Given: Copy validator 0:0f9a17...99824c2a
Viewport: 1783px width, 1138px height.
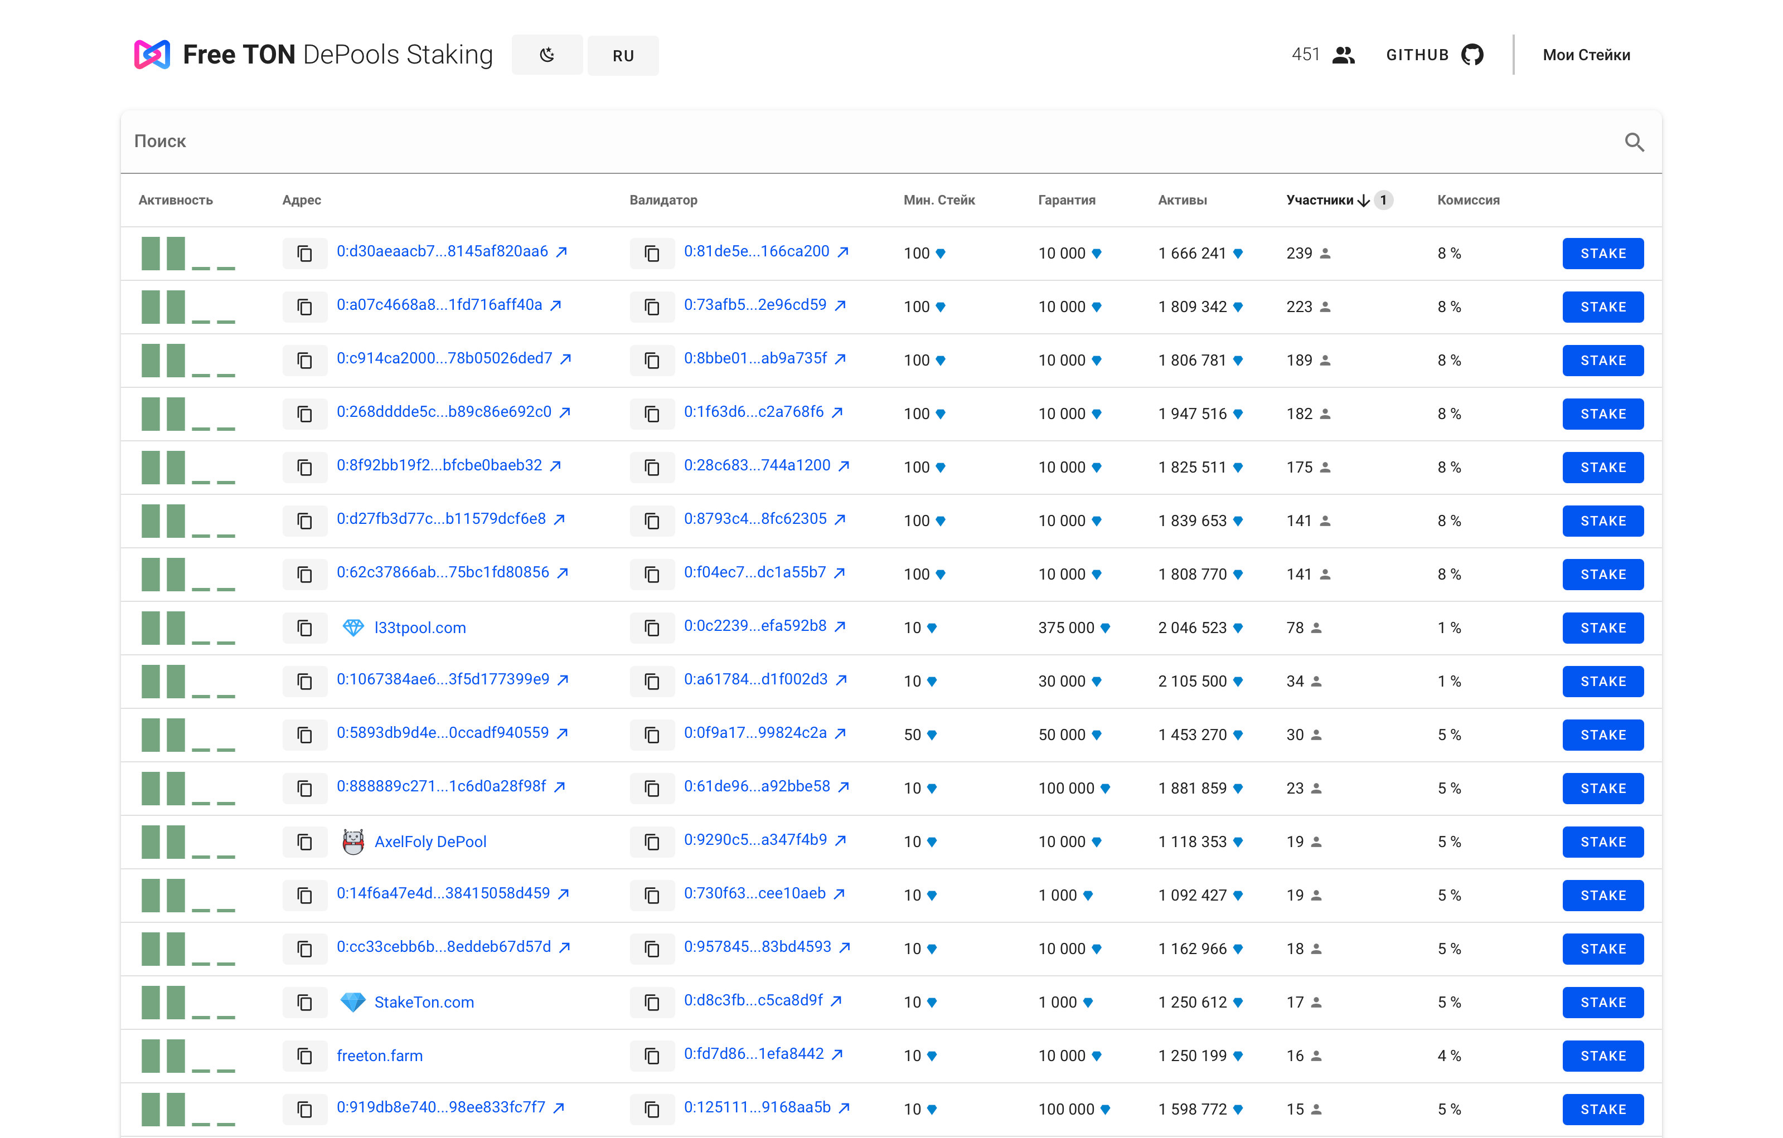Looking at the screenshot, I should pyautogui.click(x=652, y=736).
